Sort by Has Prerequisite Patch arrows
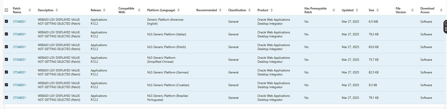447x109 pixels. tap(334, 10)
